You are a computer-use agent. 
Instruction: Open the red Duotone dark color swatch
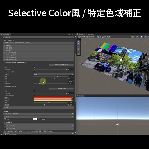53,98
